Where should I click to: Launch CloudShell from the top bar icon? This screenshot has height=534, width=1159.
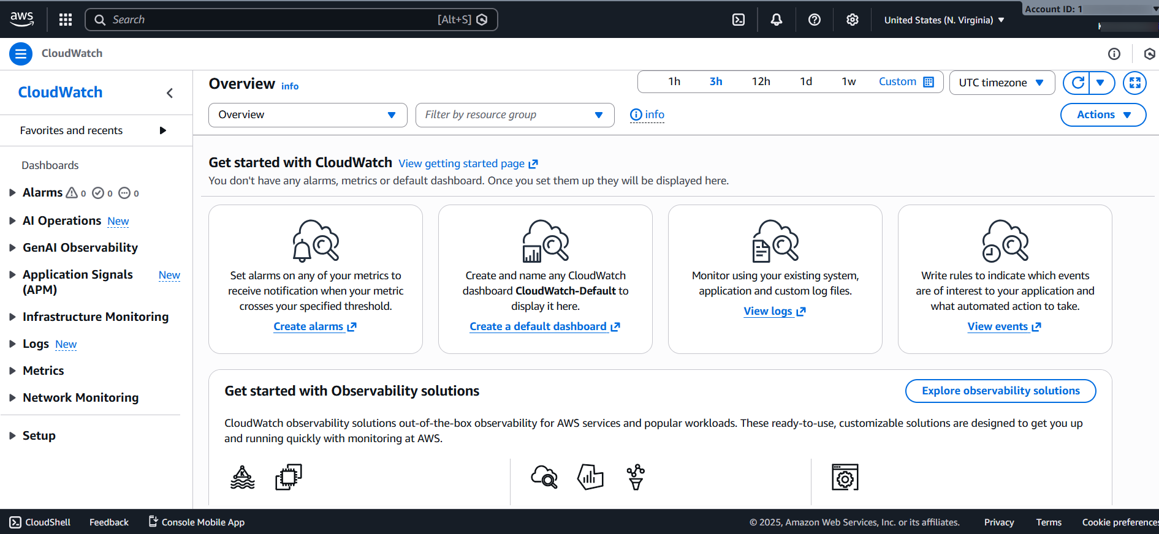click(x=739, y=20)
